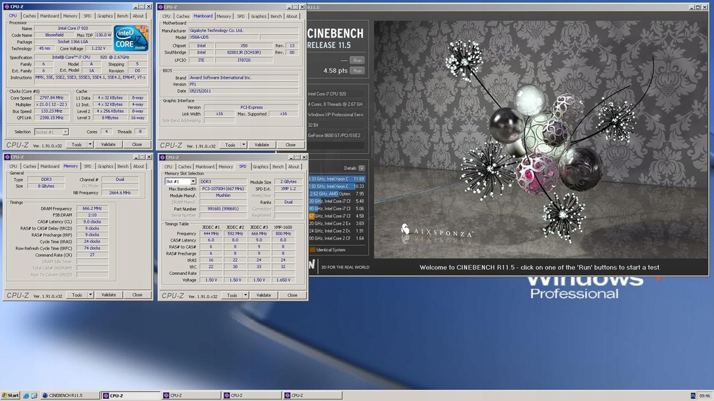Click Validate in the SPD CPU-Z window
The image size is (714, 401).
pos(264,295)
